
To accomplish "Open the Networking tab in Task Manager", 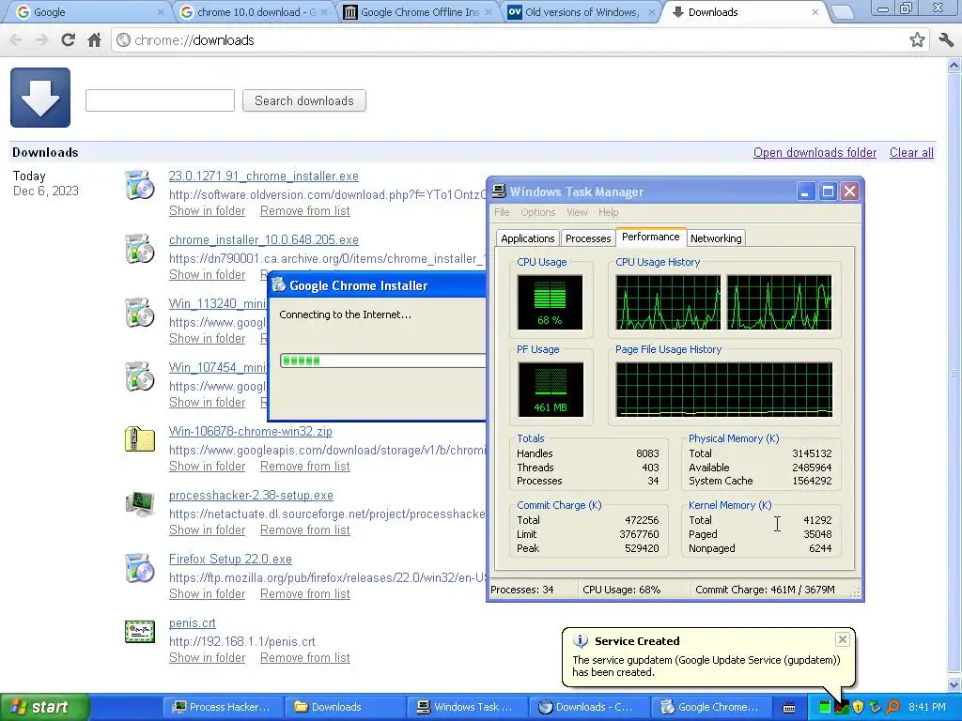I will [x=716, y=238].
